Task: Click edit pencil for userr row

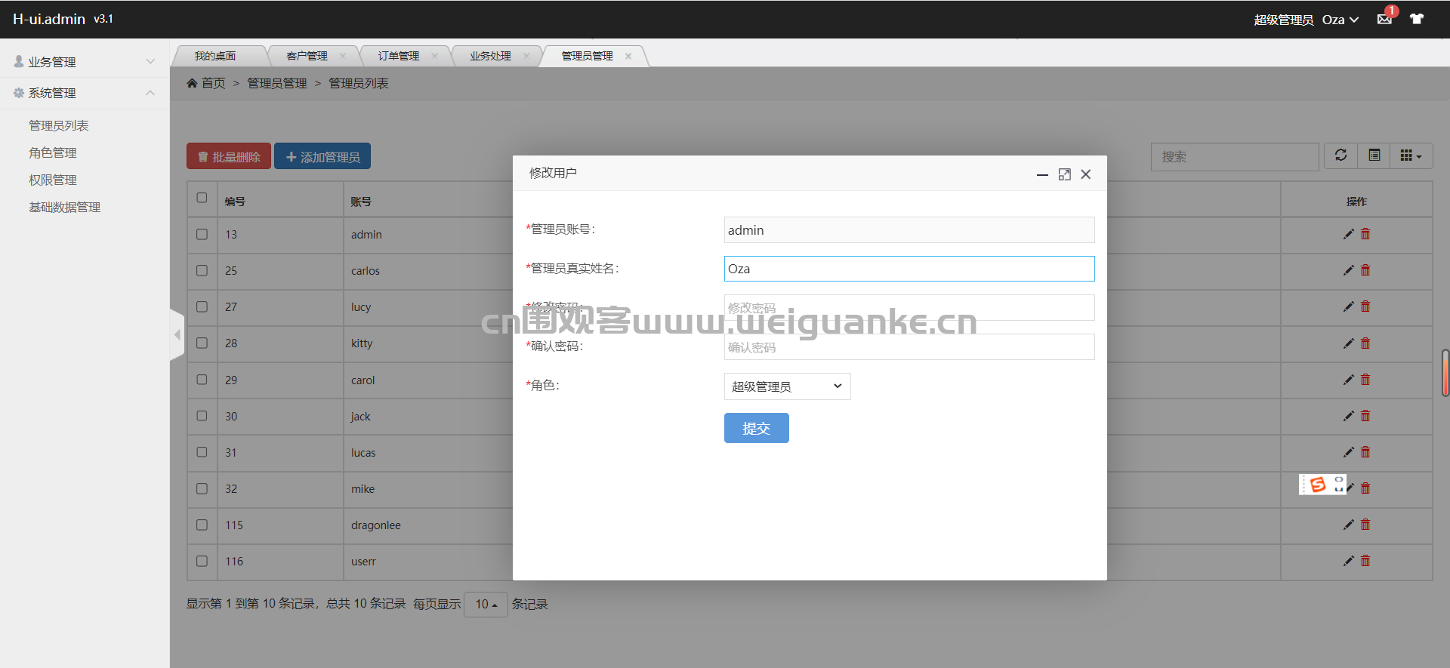Action: coord(1348,561)
